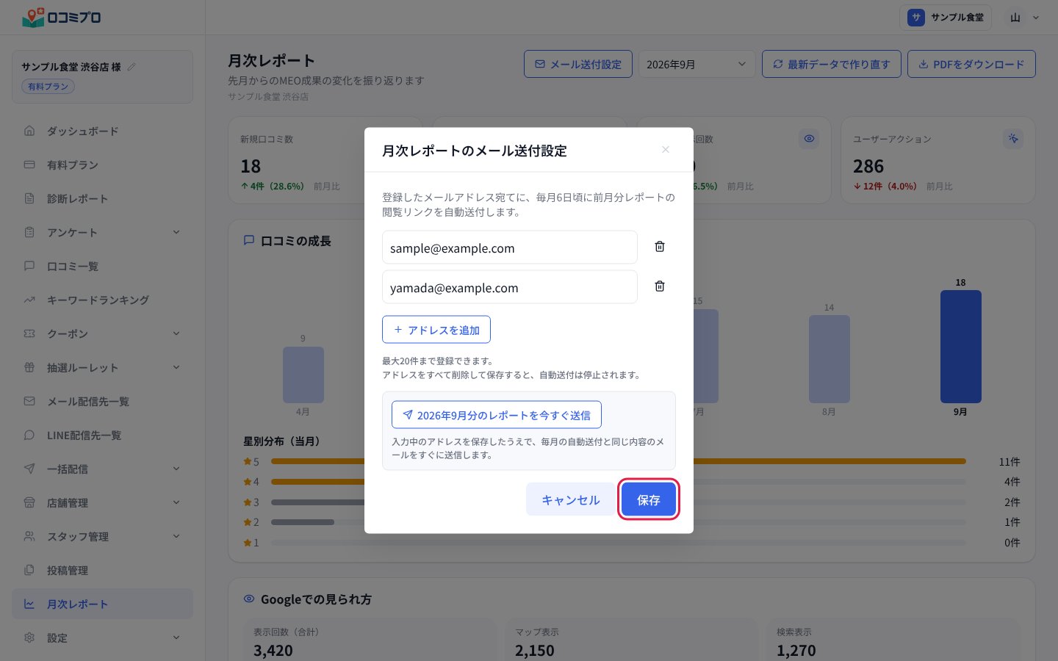Click the スタッフ管理 people icon
The image size is (1058, 661).
tap(29, 536)
